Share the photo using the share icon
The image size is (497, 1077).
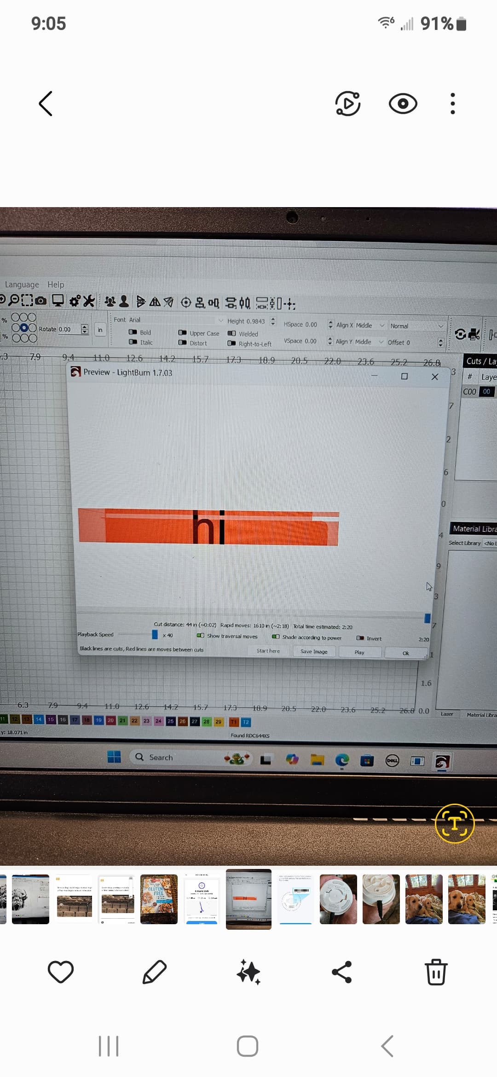pos(342,972)
